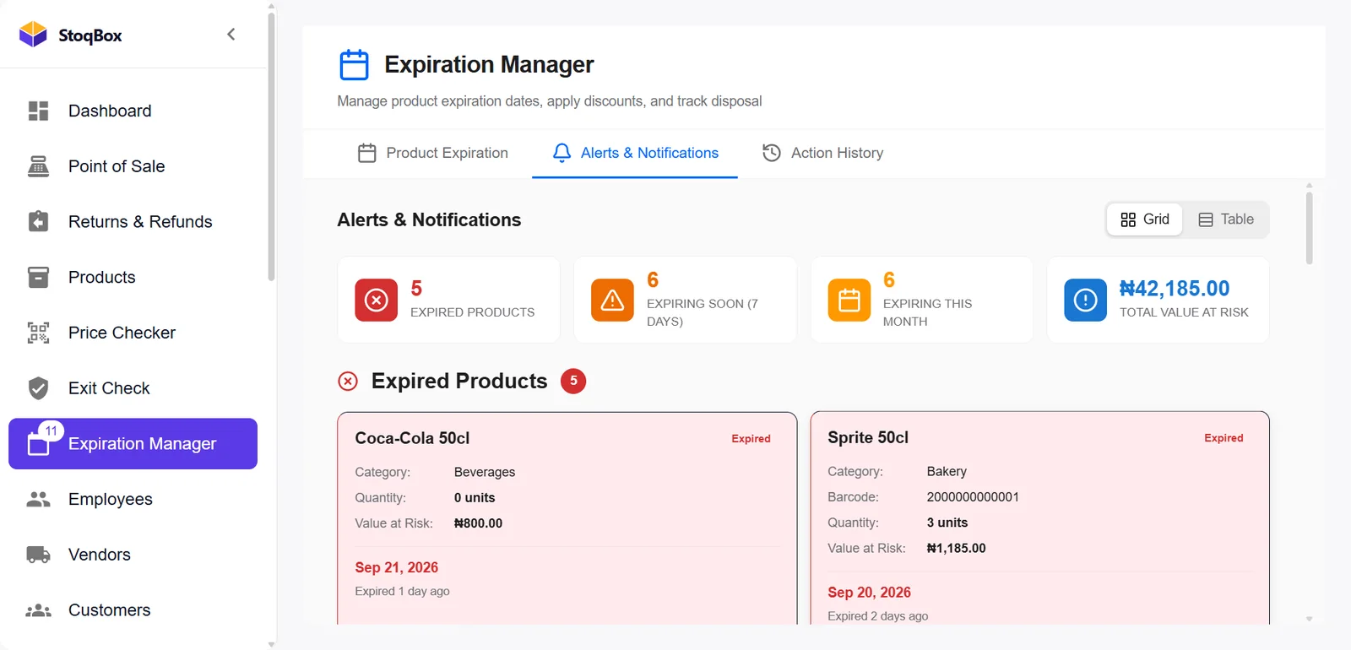This screenshot has height=650, width=1351.
Task: Click the Vendors truck icon
Action: (x=38, y=555)
